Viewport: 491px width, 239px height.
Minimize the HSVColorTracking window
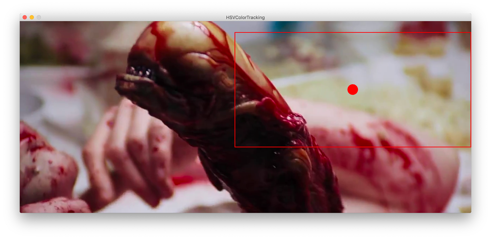(32, 17)
